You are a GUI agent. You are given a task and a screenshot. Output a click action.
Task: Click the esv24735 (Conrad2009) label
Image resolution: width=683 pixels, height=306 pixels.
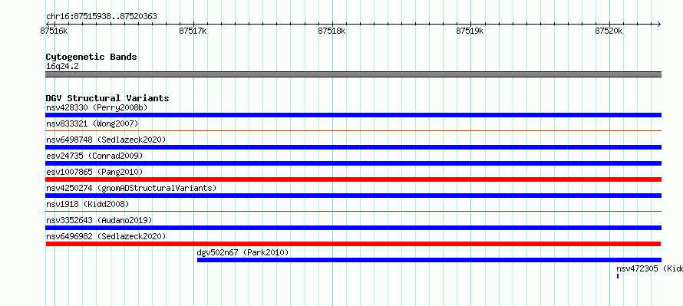coord(94,156)
